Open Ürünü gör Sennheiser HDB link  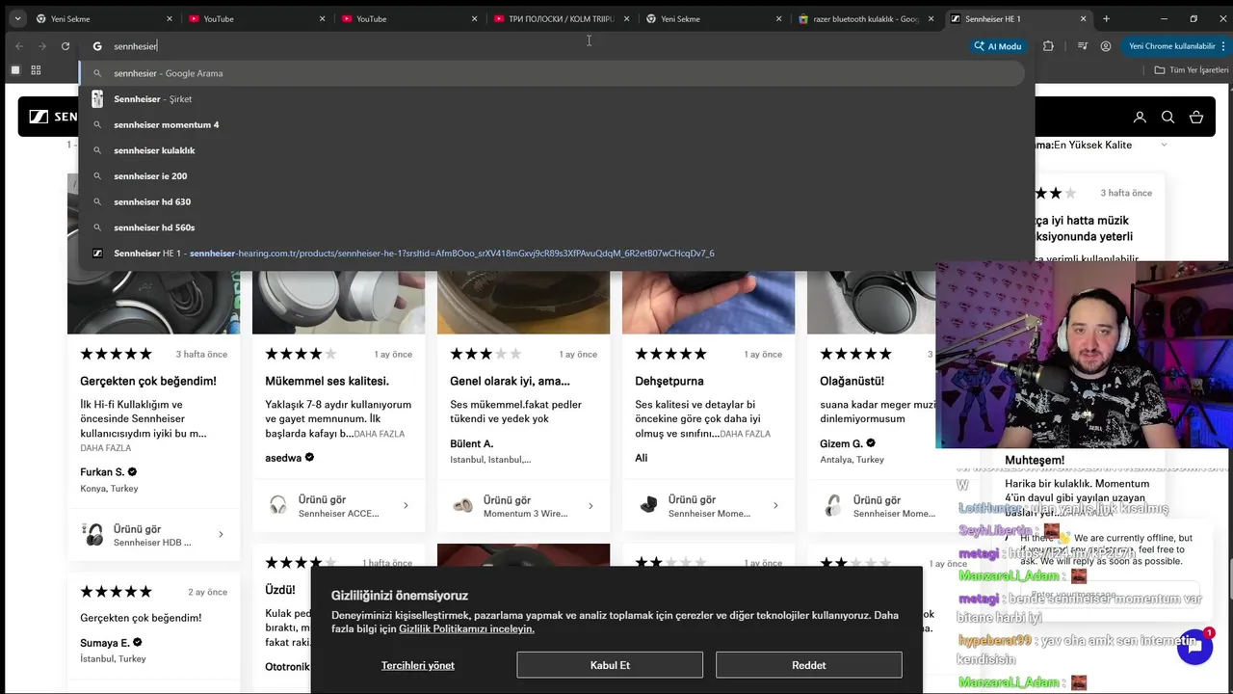click(153, 535)
